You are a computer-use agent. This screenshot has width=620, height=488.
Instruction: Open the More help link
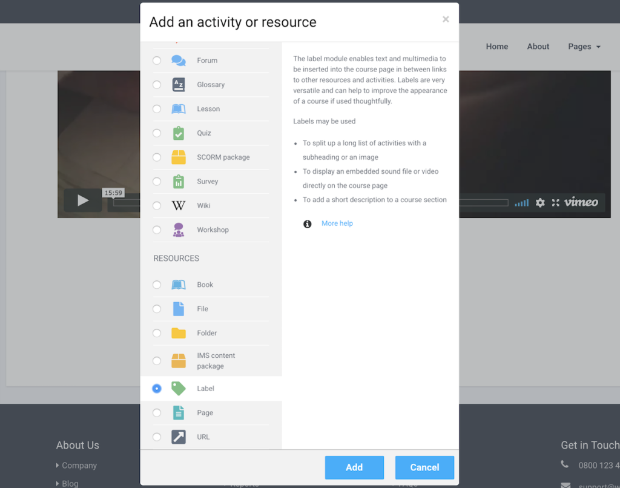[x=337, y=223]
